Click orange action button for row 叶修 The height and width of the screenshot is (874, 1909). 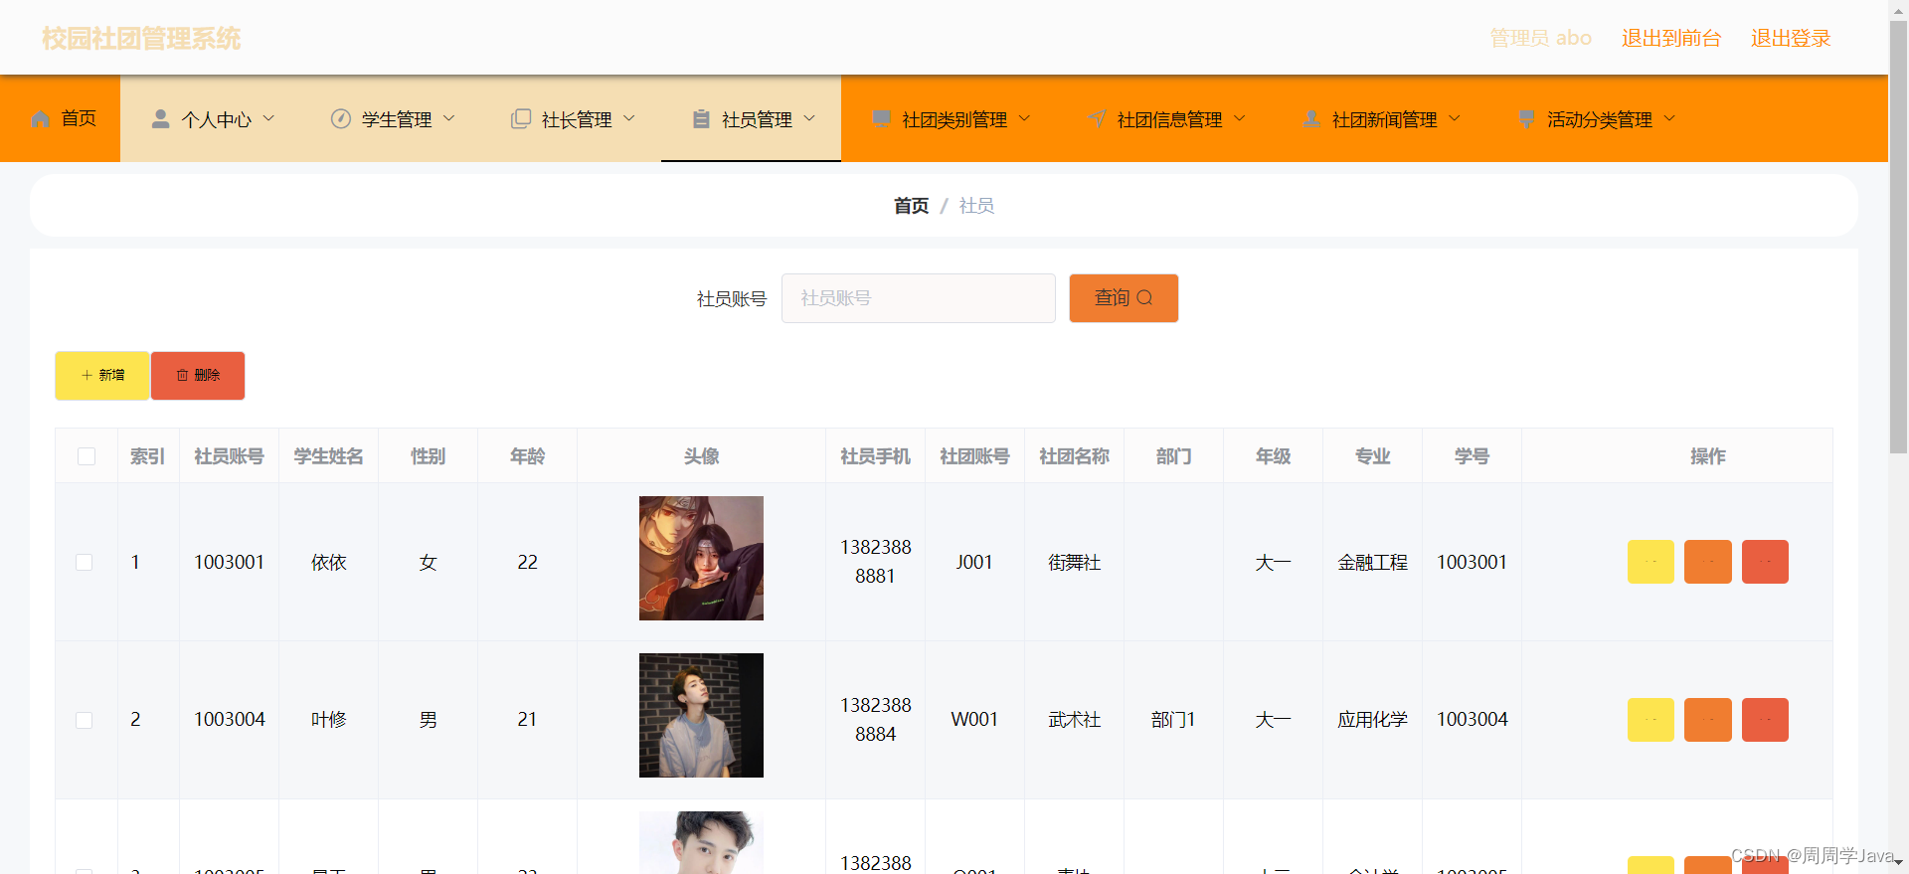tap(1708, 720)
